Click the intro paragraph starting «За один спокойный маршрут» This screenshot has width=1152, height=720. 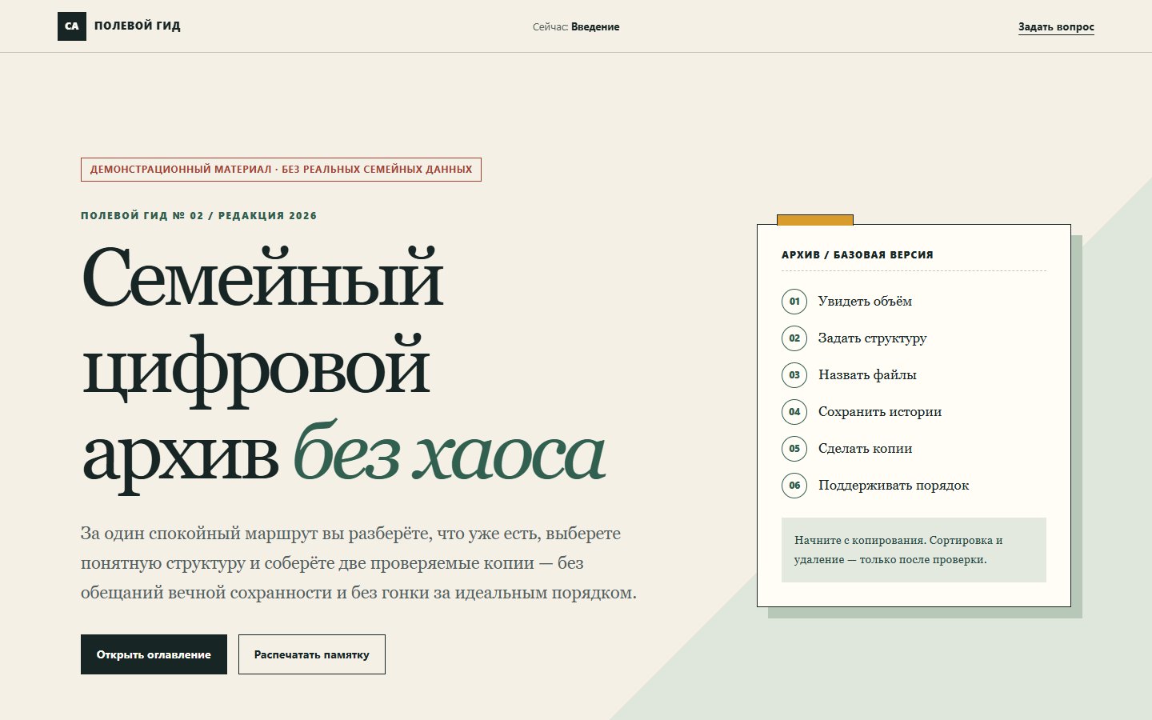pos(358,563)
